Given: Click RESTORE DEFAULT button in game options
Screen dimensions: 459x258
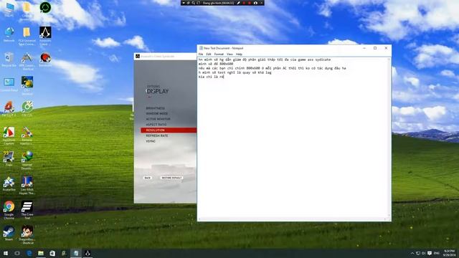Looking at the screenshot, I should tap(171, 178).
